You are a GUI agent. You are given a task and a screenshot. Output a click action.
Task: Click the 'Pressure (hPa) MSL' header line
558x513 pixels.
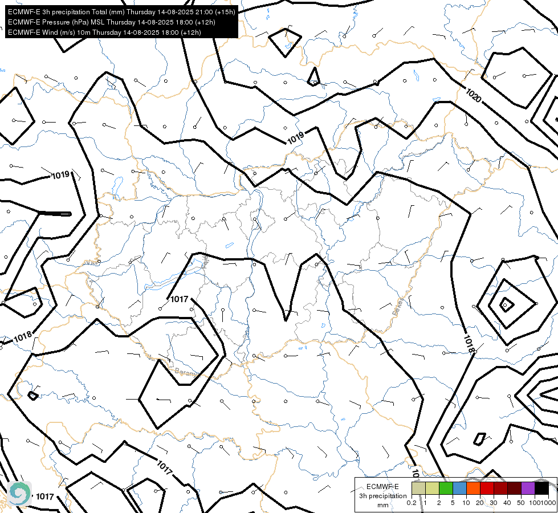pyautogui.click(x=111, y=22)
